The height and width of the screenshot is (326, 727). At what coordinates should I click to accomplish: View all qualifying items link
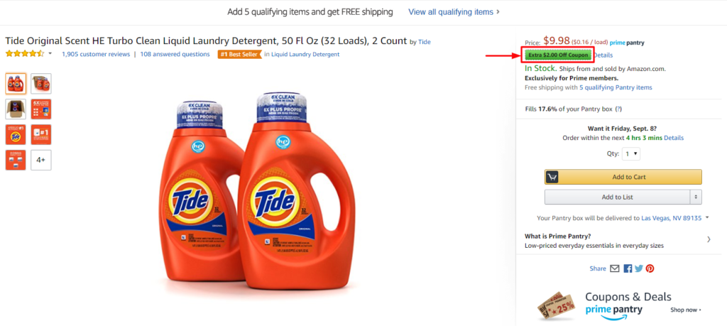pyautogui.click(x=454, y=12)
